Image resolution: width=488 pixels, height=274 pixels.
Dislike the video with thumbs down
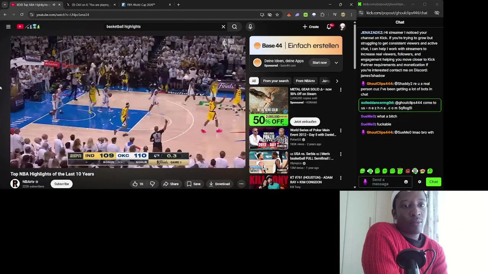point(152,184)
